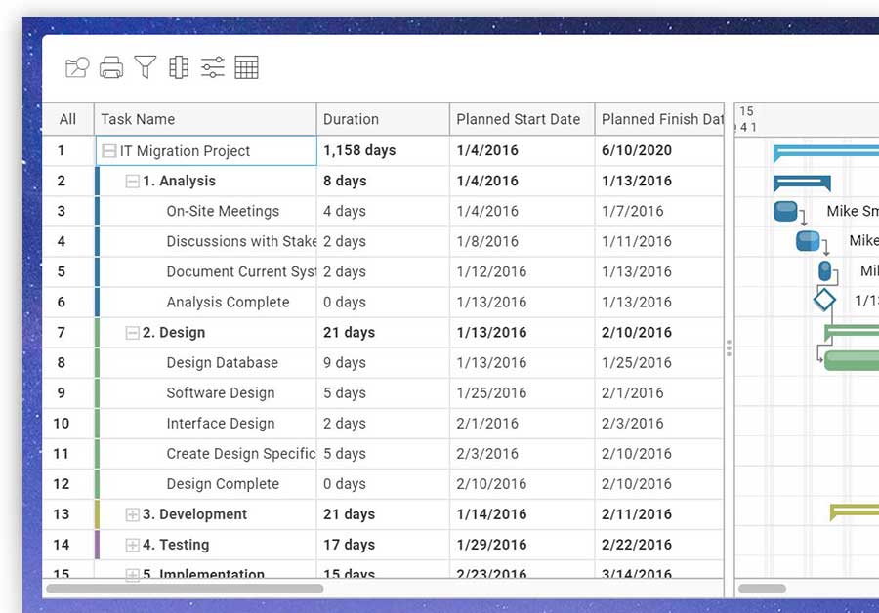Click the 1,158 days duration cell

(383, 150)
